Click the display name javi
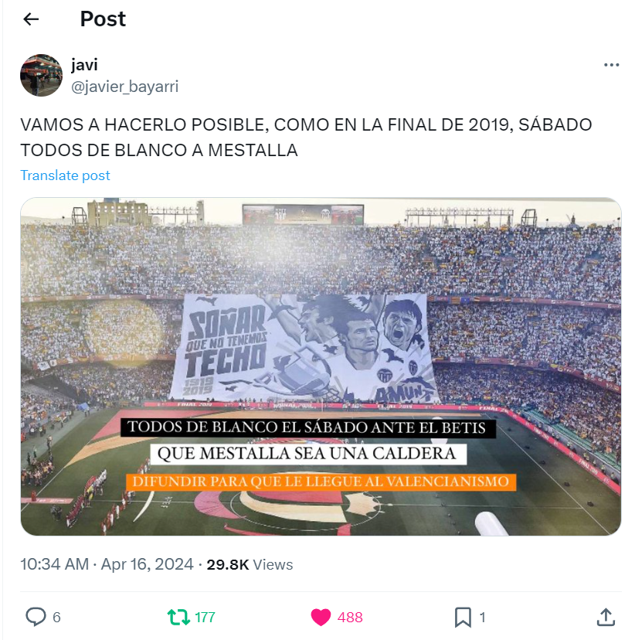The width and height of the screenshot is (635, 640). (x=84, y=64)
